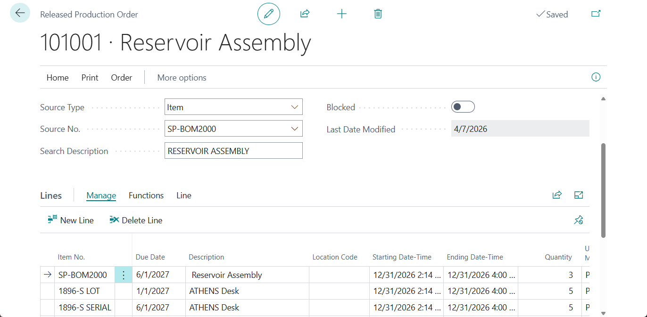The height and width of the screenshot is (317, 647).
Task: Open more options for the SP-BOM2000 line
Action: click(x=123, y=274)
